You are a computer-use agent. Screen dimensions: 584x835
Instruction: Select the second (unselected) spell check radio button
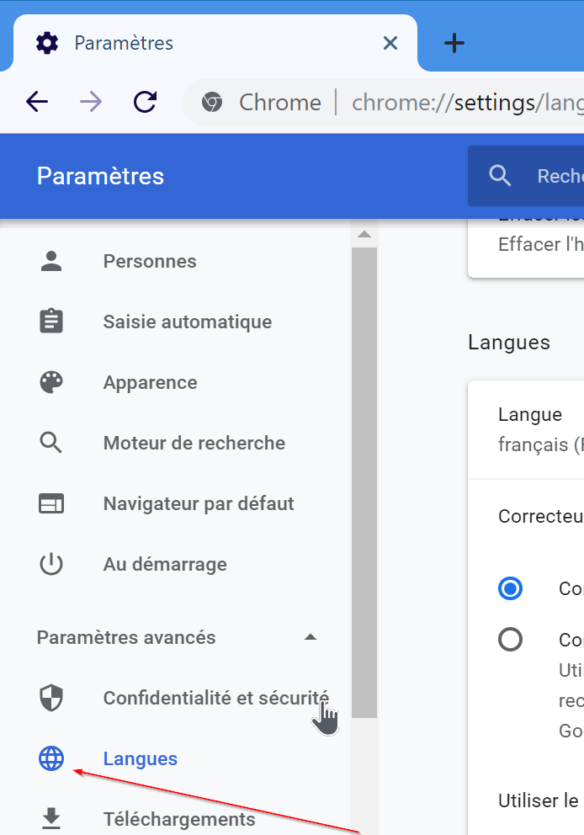click(510, 639)
